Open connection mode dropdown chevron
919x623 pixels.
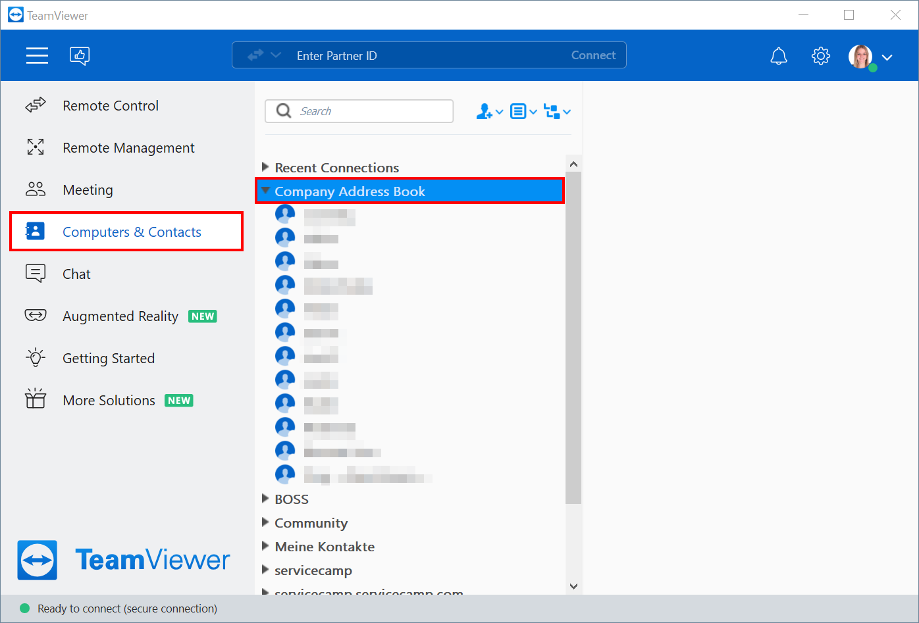coord(276,55)
